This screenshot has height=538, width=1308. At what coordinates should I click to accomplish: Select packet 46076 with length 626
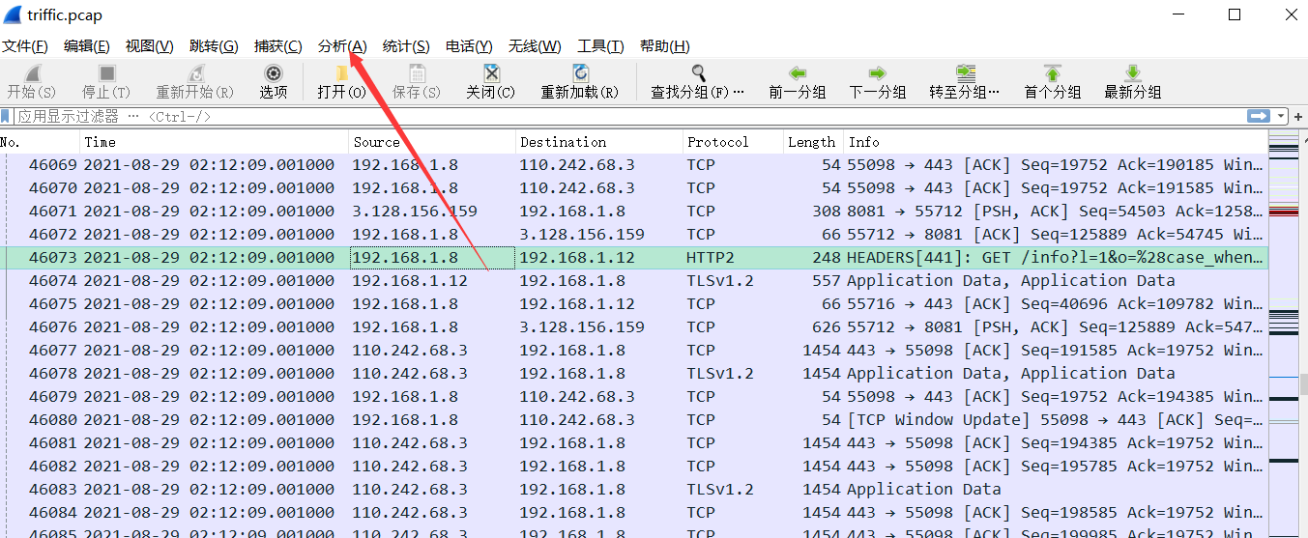[x=633, y=327]
